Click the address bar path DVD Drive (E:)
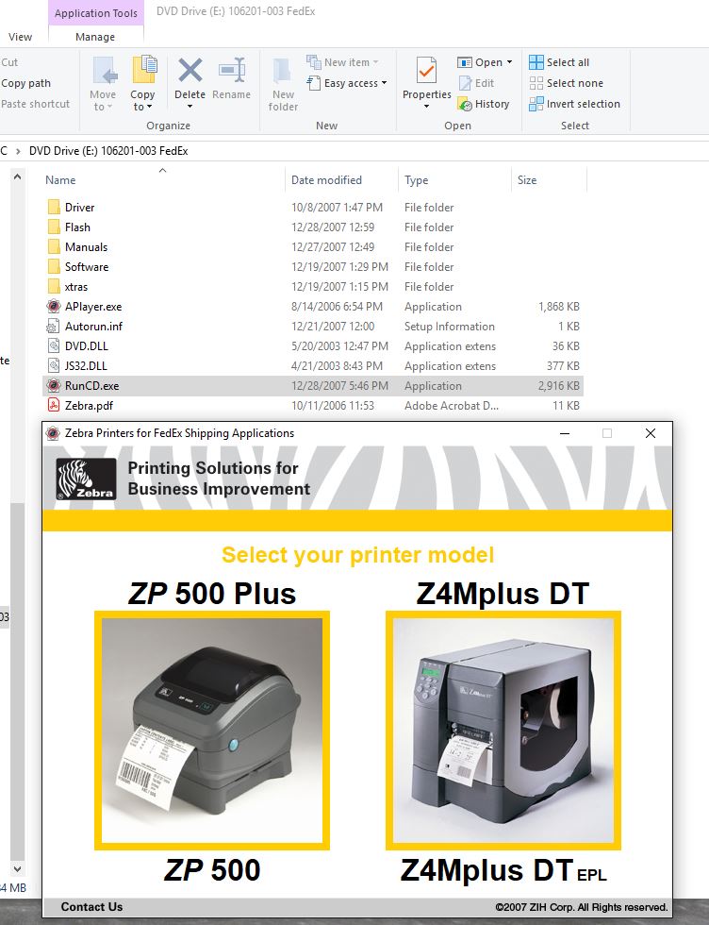The image size is (709, 925). point(108,151)
